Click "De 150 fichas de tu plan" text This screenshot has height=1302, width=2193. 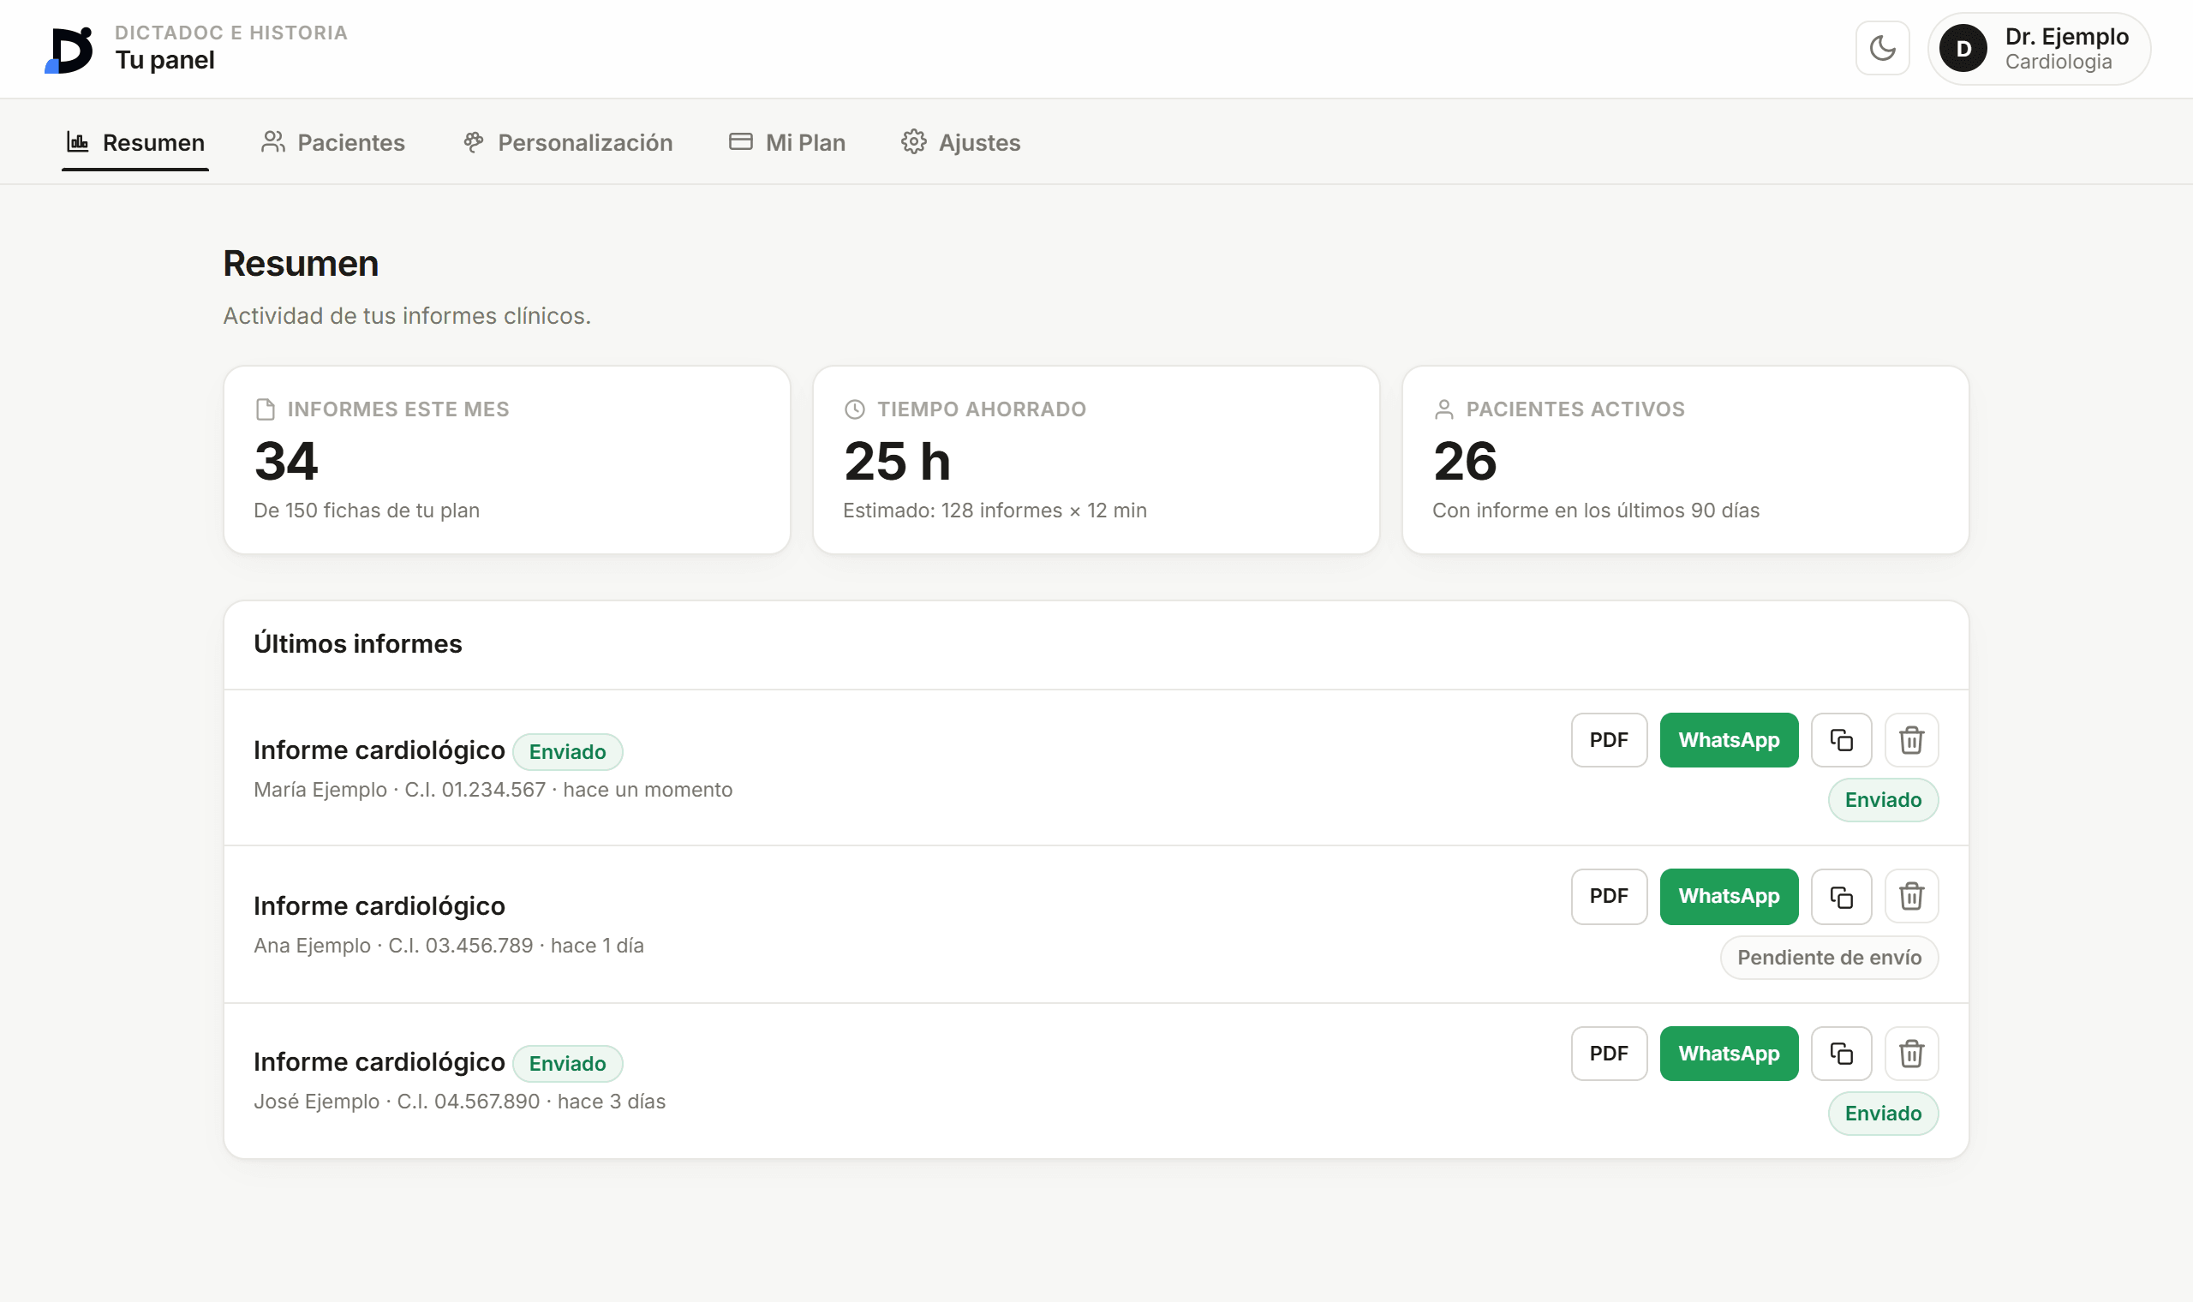click(x=367, y=510)
